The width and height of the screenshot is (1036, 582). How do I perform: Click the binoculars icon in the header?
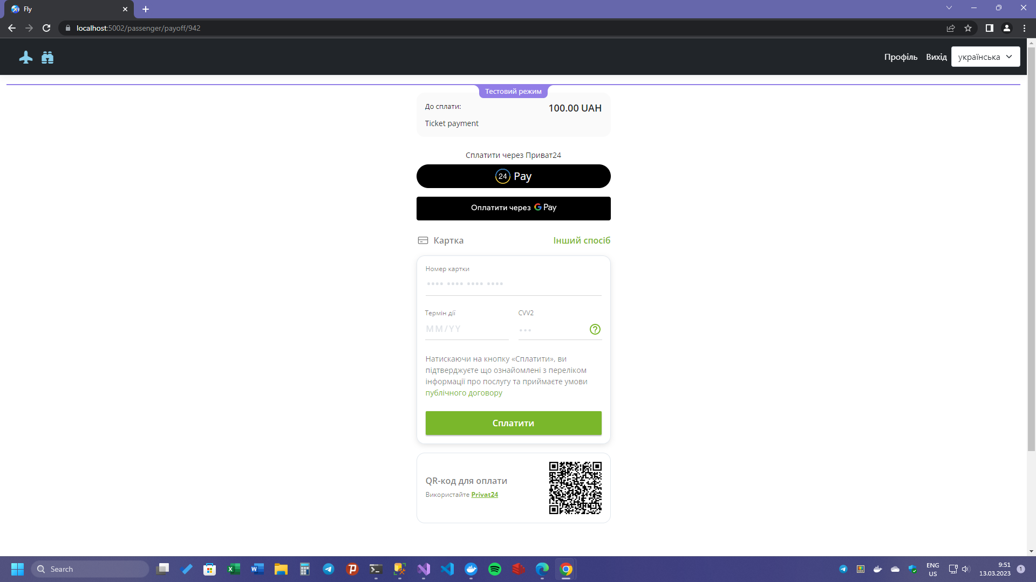coord(47,57)
